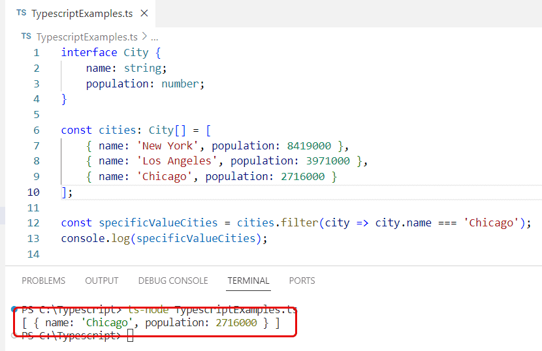Click the 'interface' keyword on line 1

coord(89,52)
